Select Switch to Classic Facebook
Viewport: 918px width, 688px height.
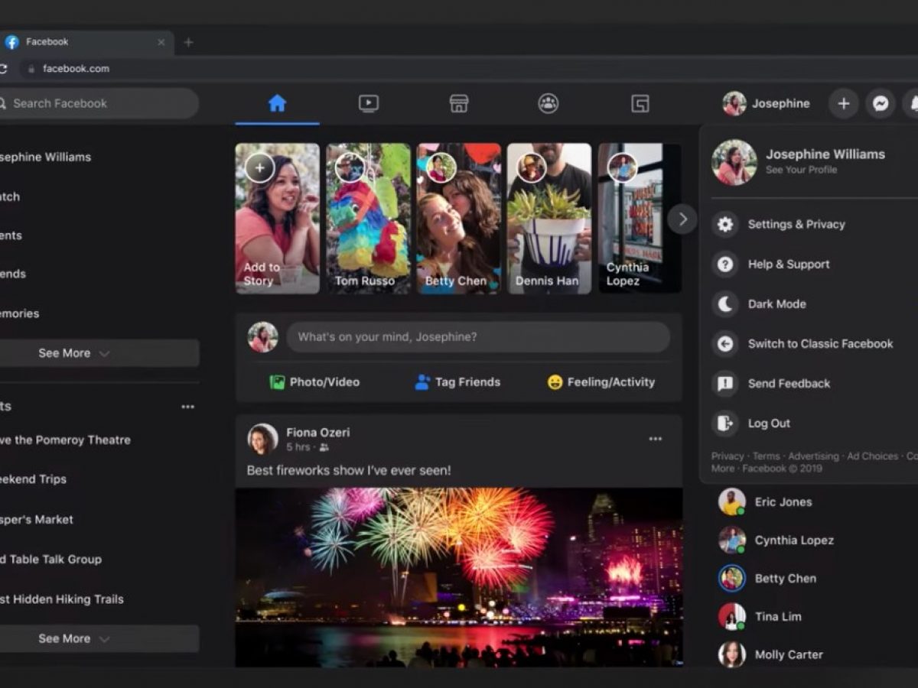click(x=820, y=344)
